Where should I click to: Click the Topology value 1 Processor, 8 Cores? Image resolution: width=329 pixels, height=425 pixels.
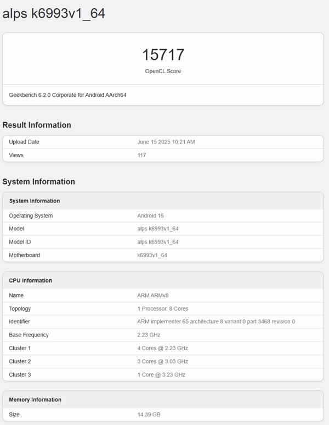(x=162, y=308)
